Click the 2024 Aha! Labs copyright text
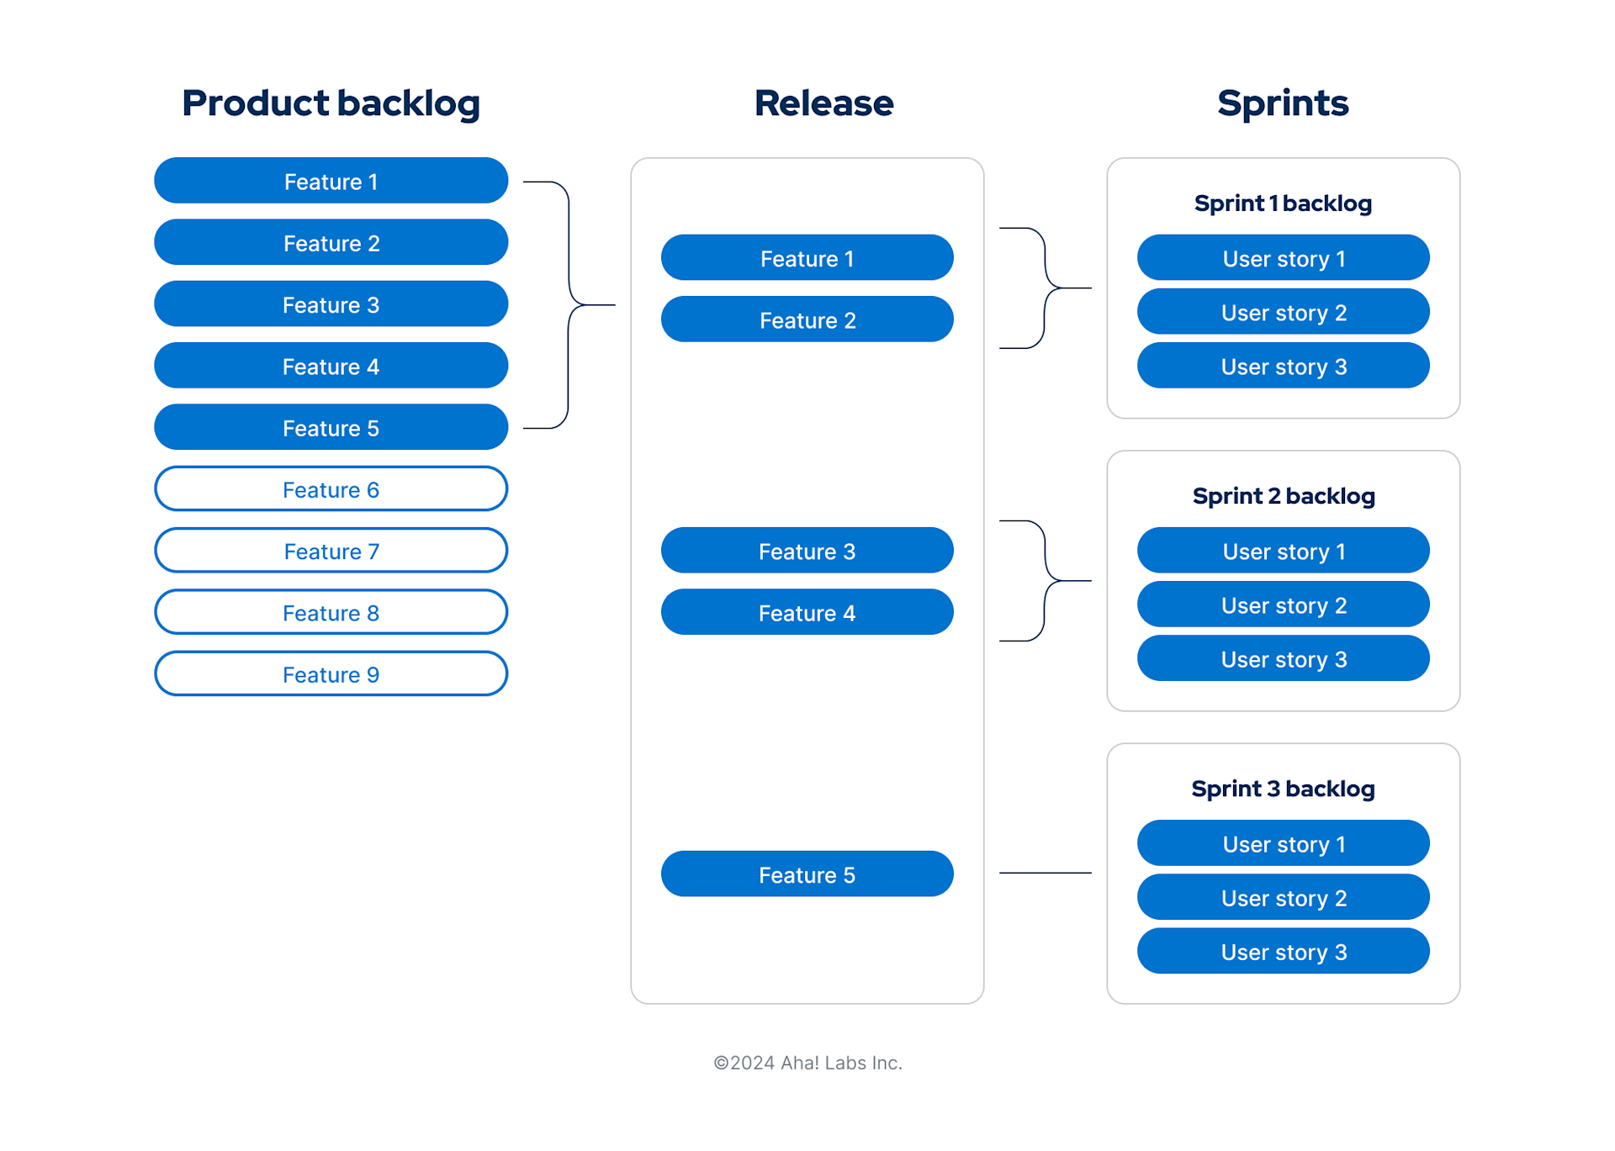The image size is (1615, 1151). click(807, 1062)
